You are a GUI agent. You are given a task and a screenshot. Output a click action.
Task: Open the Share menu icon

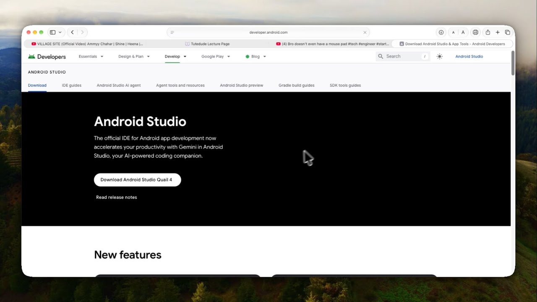(x=487, y=32)
